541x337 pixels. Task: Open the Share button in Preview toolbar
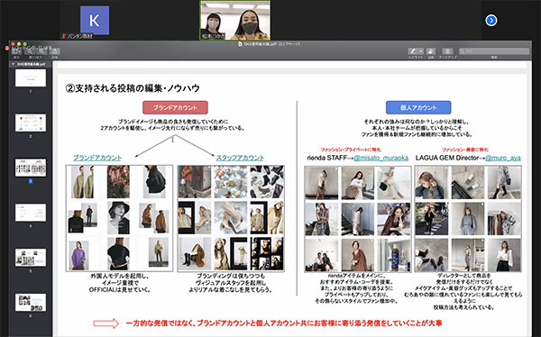pyautogui.click(x=55, y=51)
